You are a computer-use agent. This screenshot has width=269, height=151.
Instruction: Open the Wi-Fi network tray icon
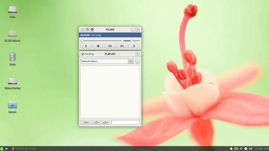241,148
